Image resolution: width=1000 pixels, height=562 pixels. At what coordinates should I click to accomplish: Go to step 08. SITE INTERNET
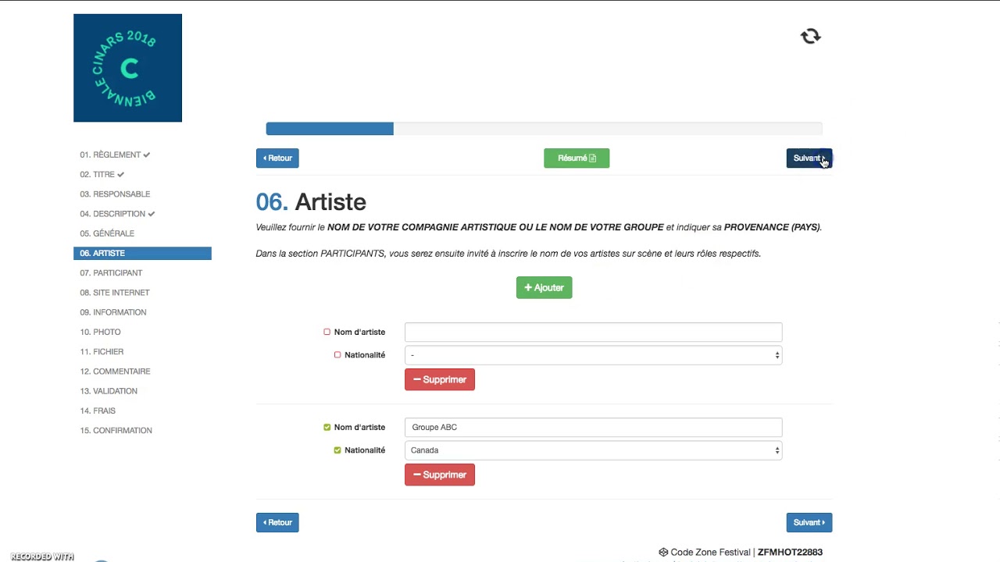point(115,292)
